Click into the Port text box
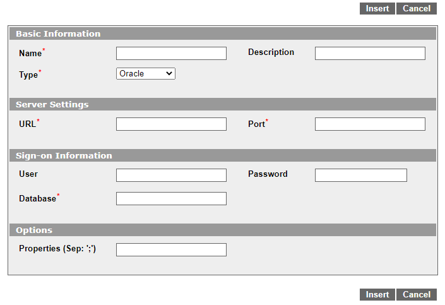Viewport: 445px width, 305px height. [x=370, y=124]
